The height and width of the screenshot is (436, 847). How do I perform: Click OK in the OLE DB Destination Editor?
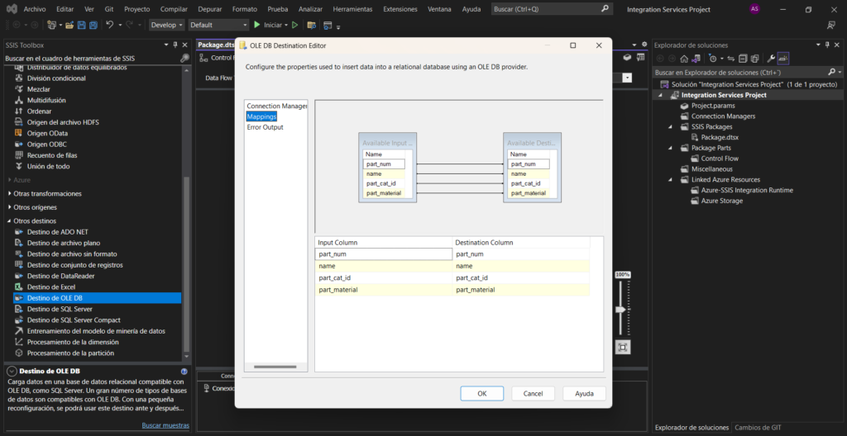(x=481, y=394)
